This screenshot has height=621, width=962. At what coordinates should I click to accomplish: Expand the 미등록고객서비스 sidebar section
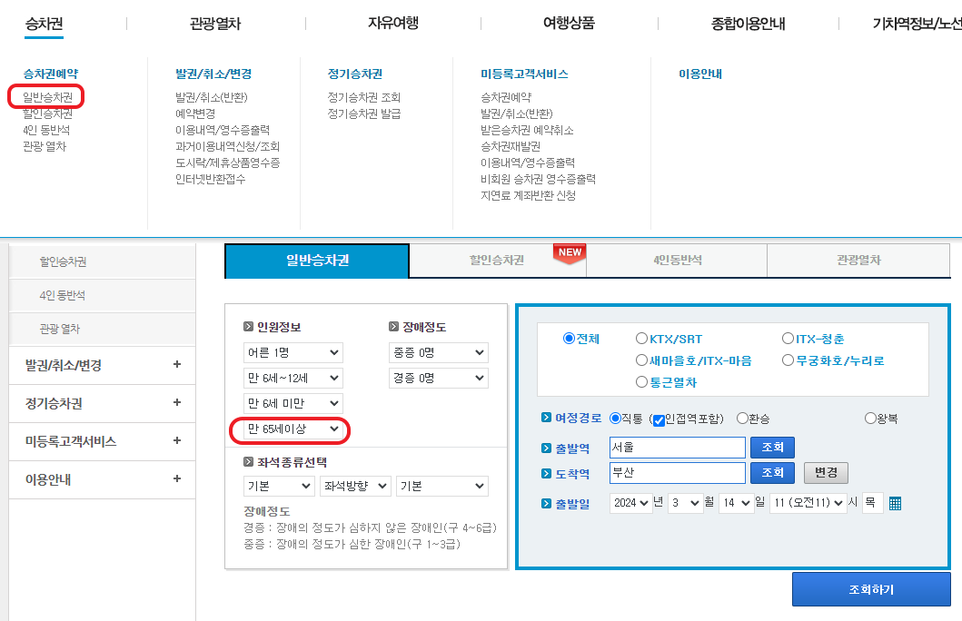[x=103, y=441]
